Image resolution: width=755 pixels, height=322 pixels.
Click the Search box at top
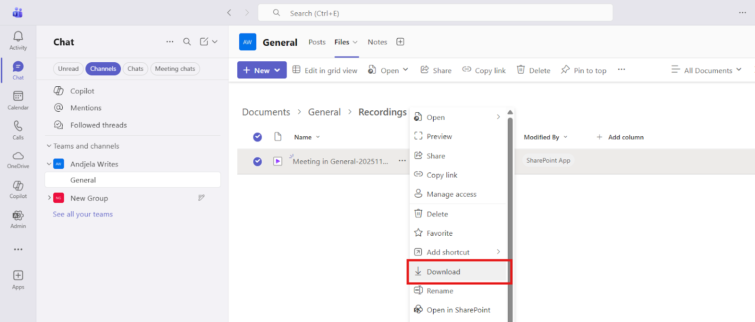[435, 13]
